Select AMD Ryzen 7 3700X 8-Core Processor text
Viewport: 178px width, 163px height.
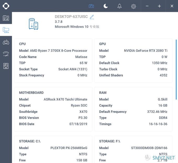tap(58, 51)
